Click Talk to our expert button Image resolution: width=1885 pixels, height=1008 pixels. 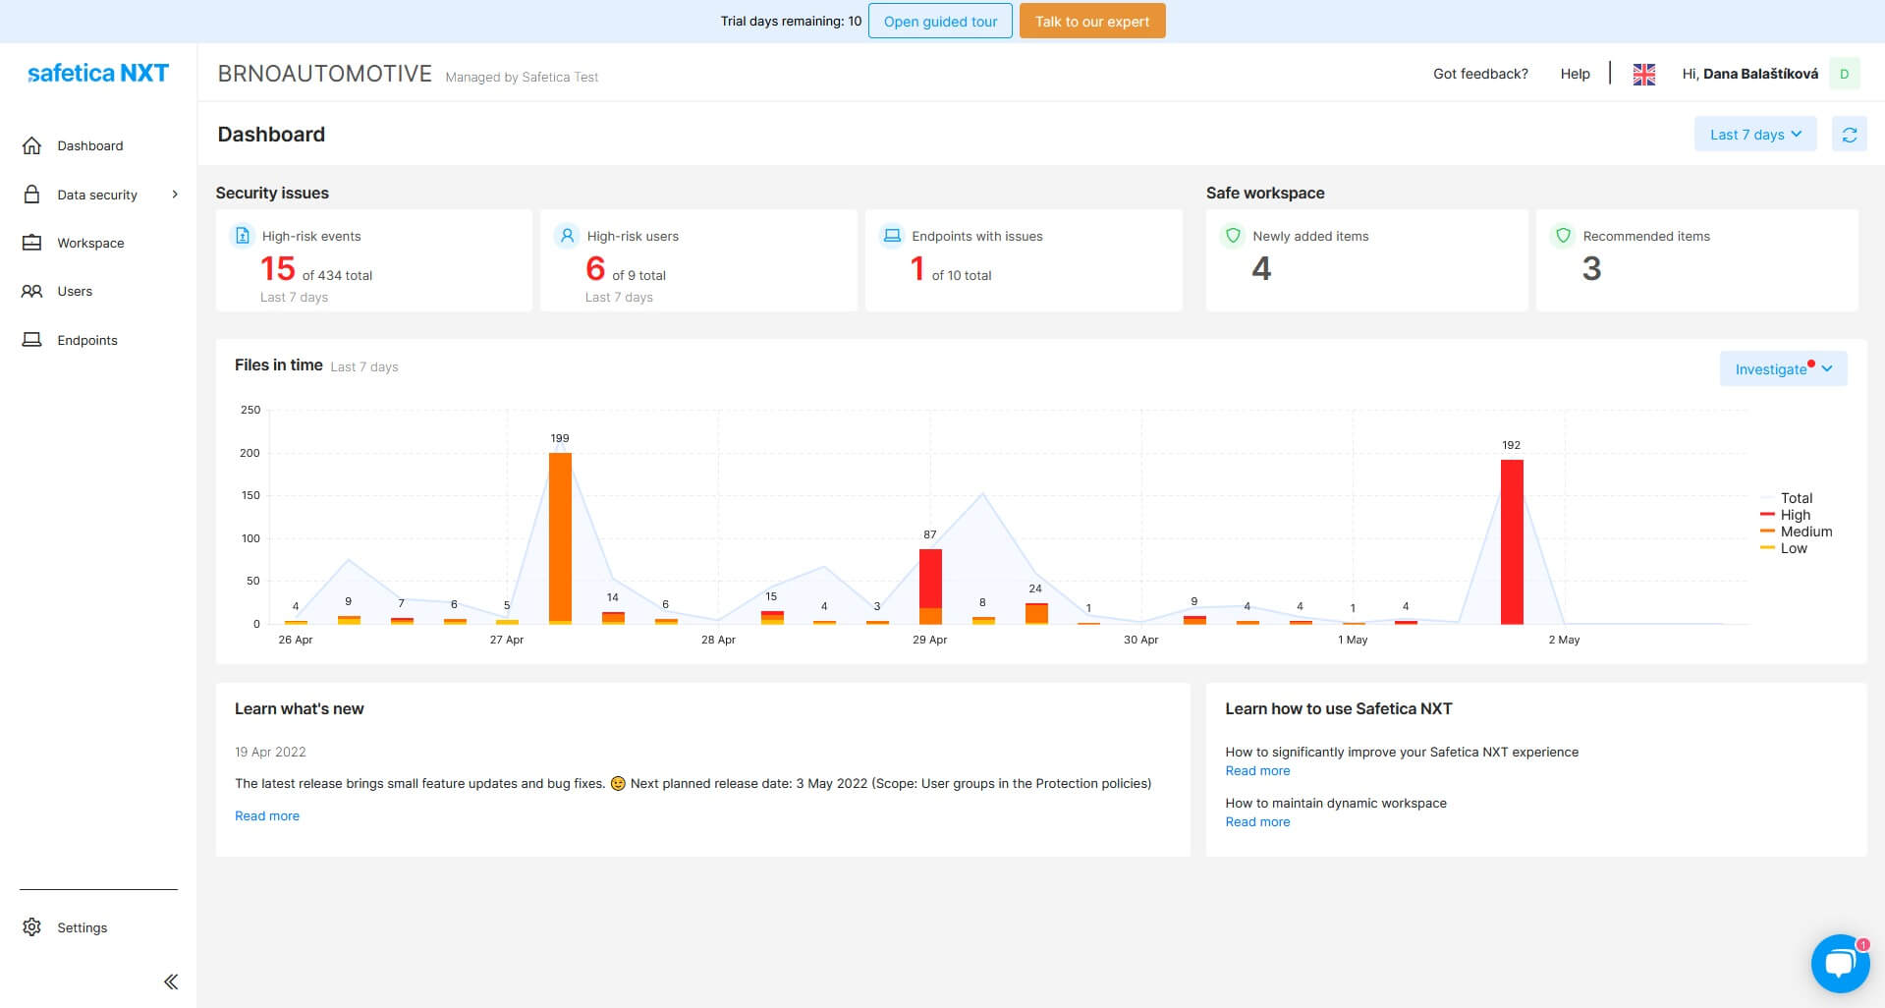[x=1092, y=21]
